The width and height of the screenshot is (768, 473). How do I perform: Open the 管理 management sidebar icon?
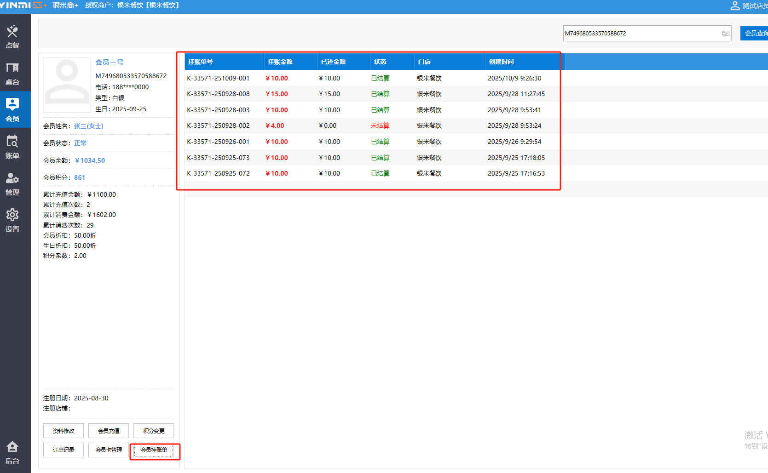[12, 183]
